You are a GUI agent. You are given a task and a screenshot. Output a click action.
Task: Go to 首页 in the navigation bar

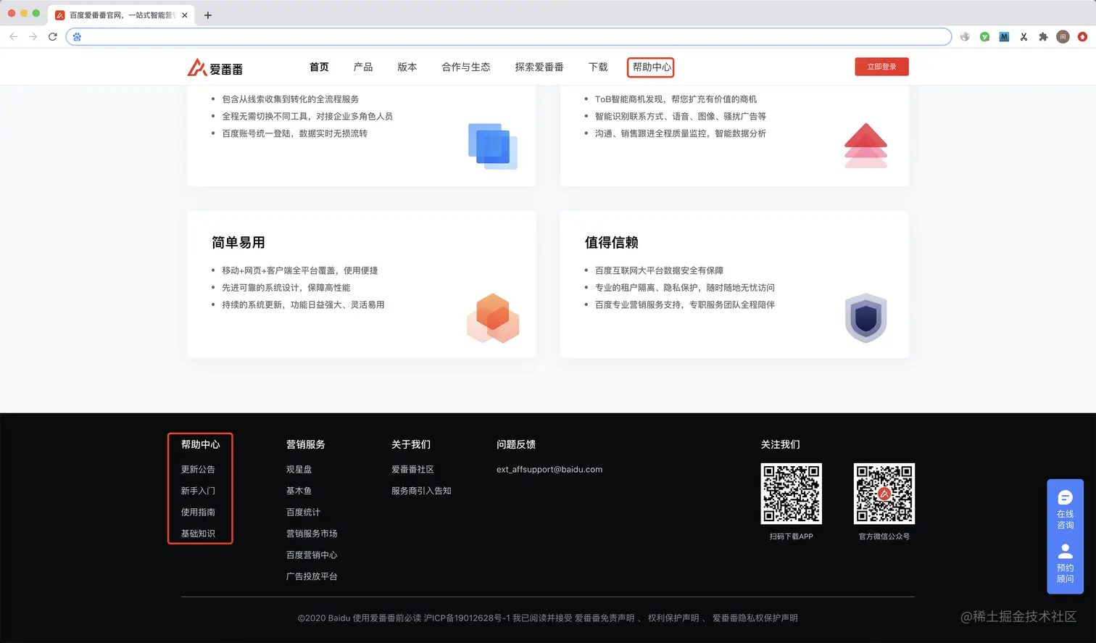319,67
